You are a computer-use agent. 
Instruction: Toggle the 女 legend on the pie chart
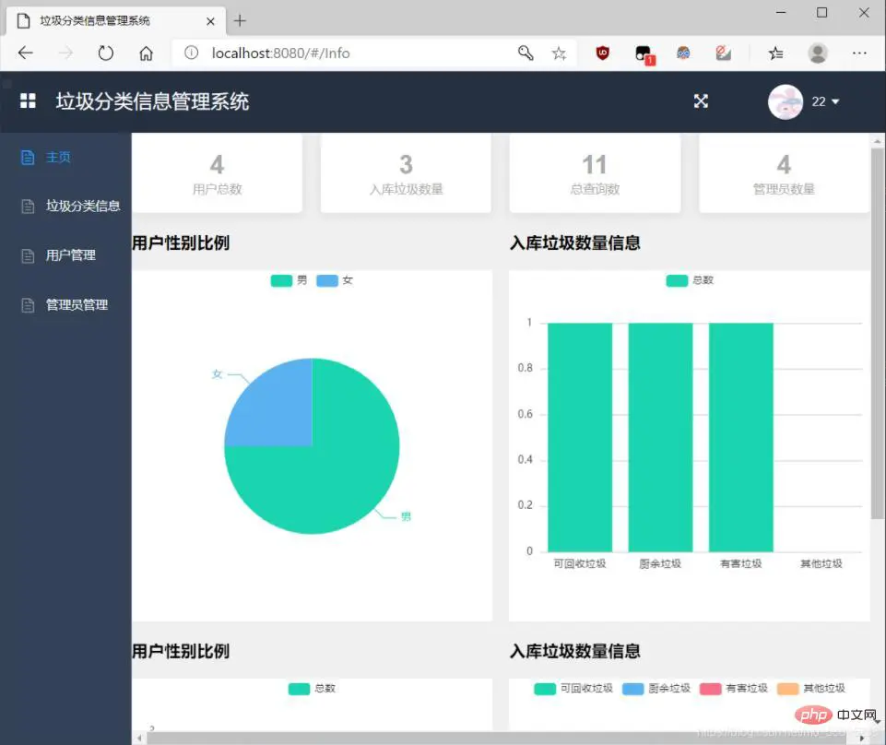pyautogui.click(x=337, y=280)
